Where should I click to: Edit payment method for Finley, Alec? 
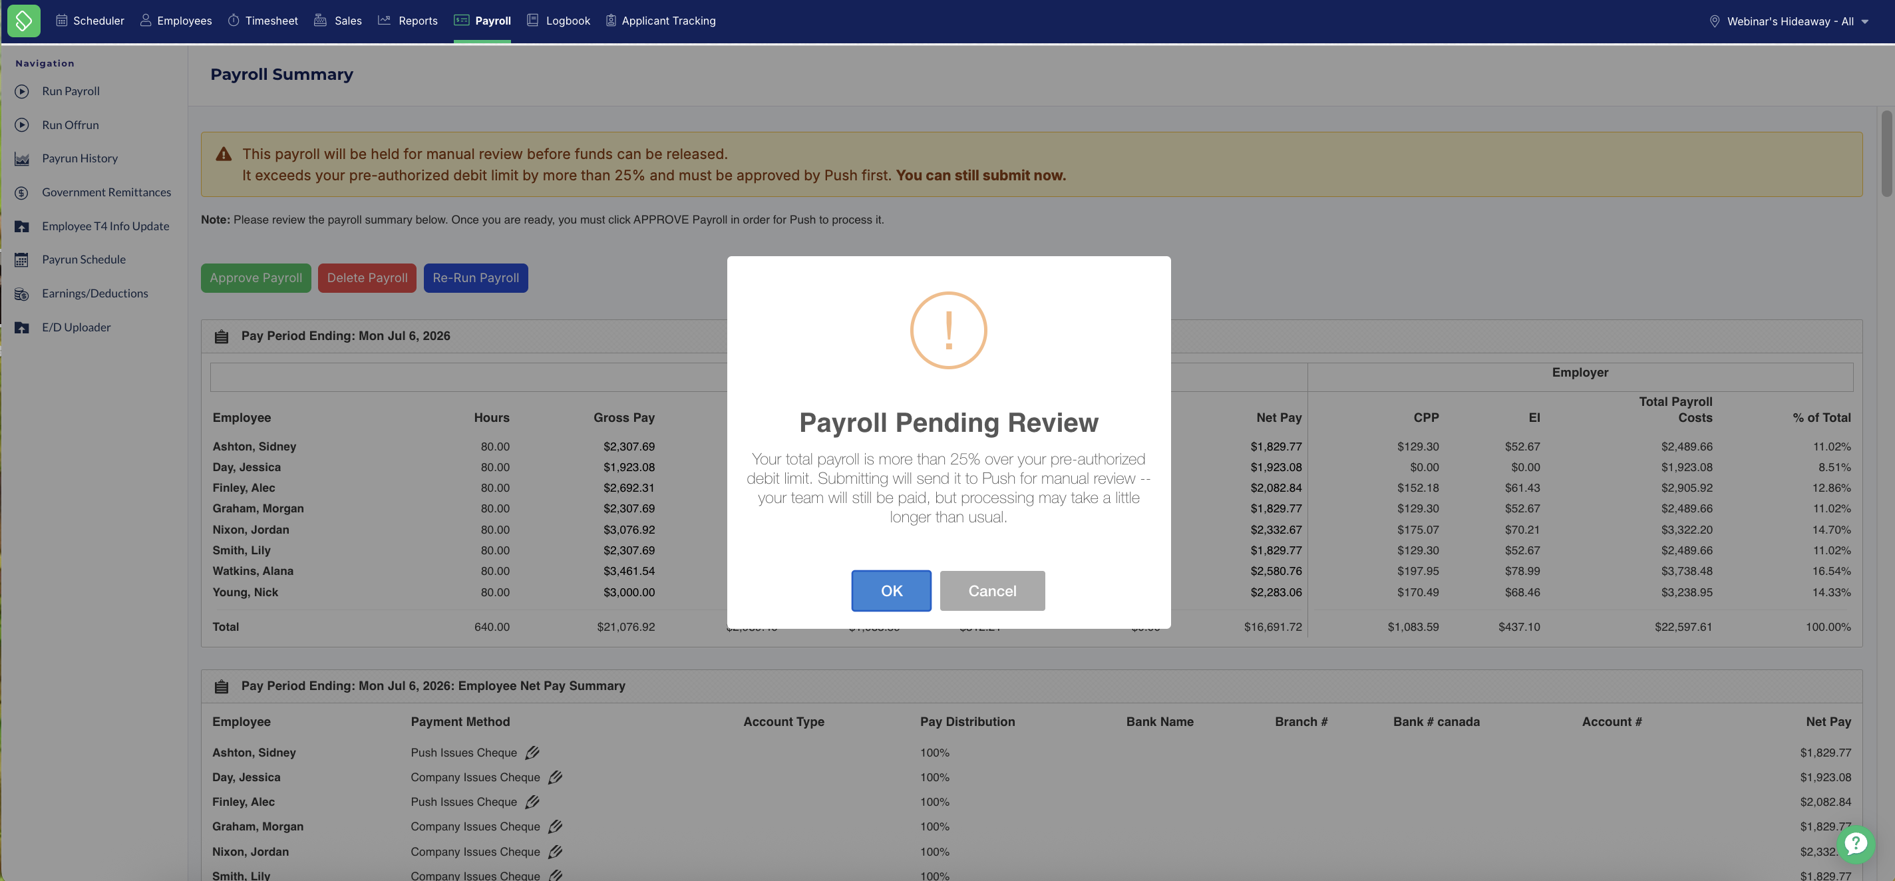coord(532,802)
